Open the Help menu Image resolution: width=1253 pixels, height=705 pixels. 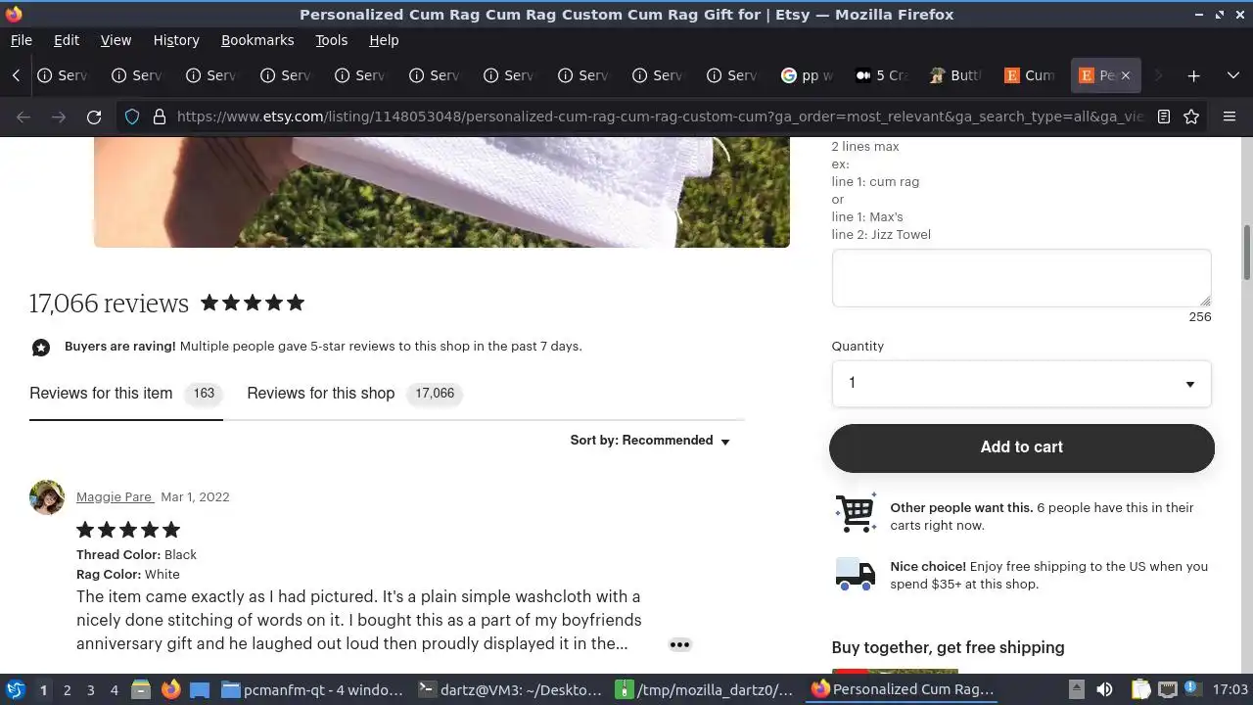(x=384, y=40)
